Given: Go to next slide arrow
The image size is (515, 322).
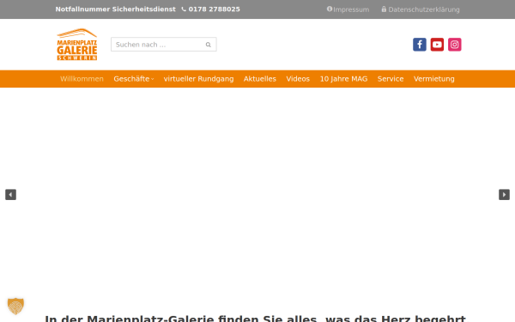Looking at the screenshot, I should pos(504,195).
